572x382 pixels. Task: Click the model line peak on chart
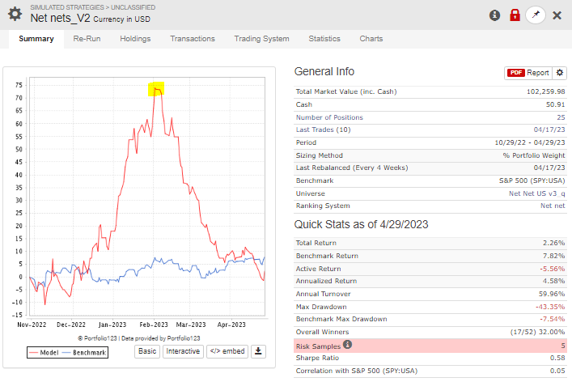click(156, 89)
